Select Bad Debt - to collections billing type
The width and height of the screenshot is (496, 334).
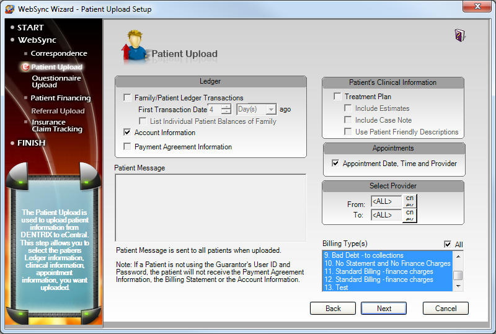coord(363,255)
